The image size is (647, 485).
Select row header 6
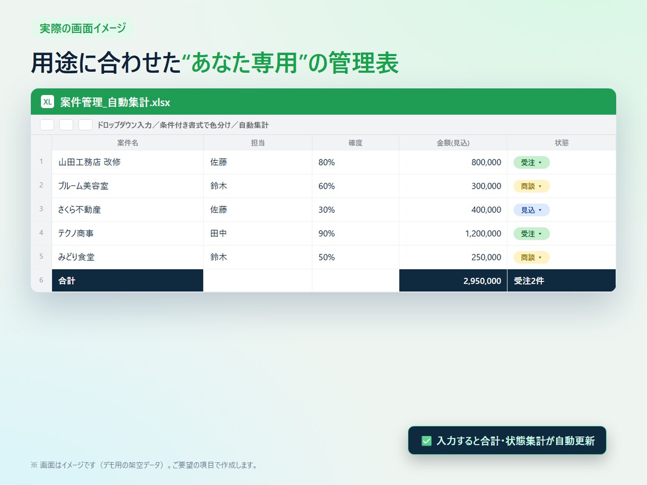click(41, 280)
